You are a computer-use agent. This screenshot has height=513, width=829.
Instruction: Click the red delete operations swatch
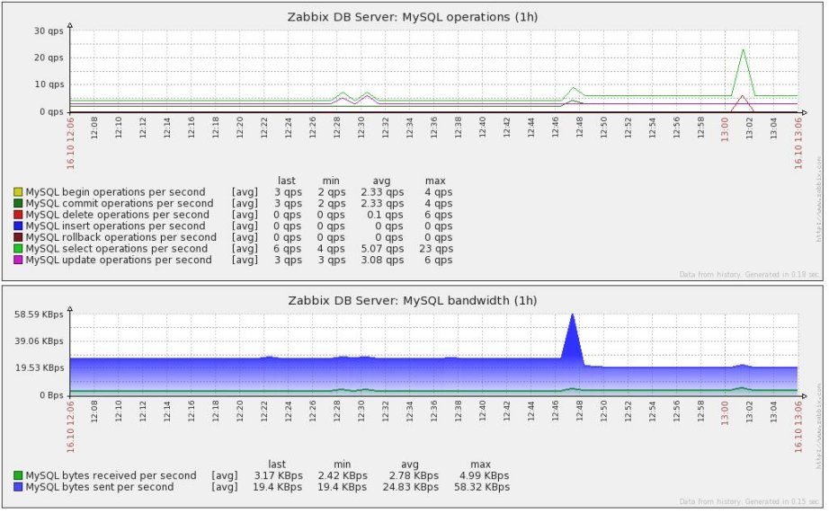[x=18, y=215]
